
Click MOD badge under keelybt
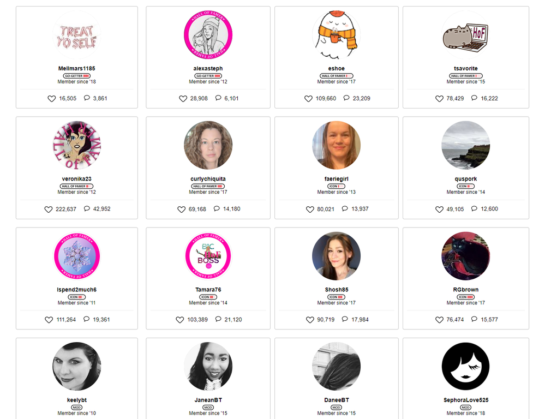click(x=77, y=408)
